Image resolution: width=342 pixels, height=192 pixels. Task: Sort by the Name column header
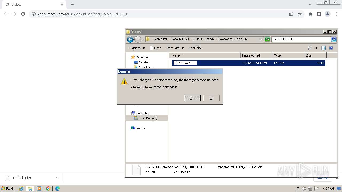205,55
